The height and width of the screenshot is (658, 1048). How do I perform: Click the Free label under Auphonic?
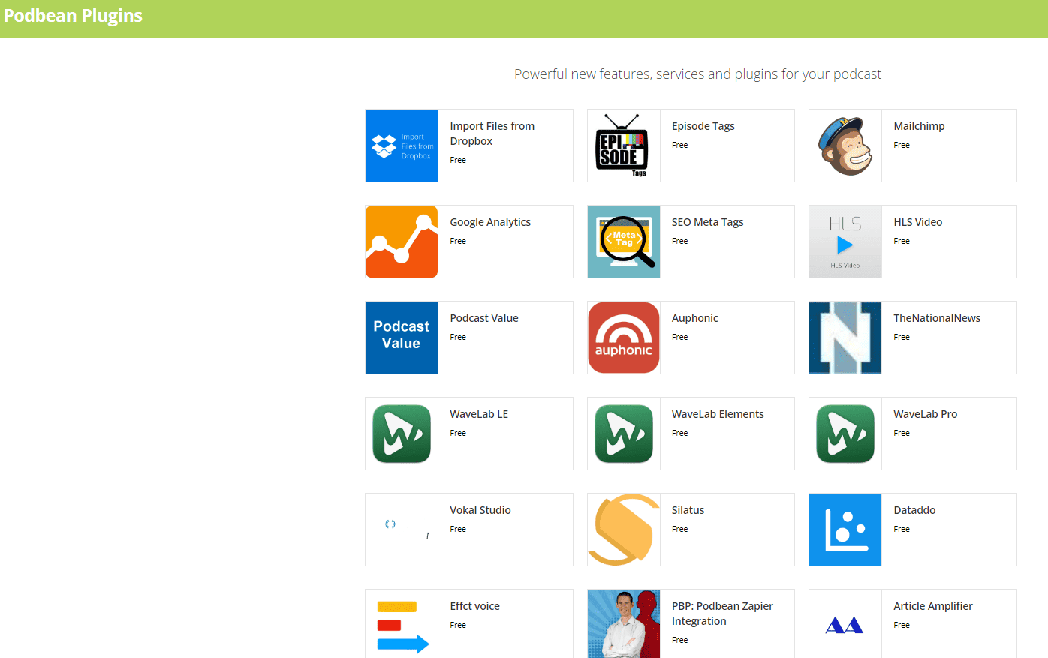[680, 337]
